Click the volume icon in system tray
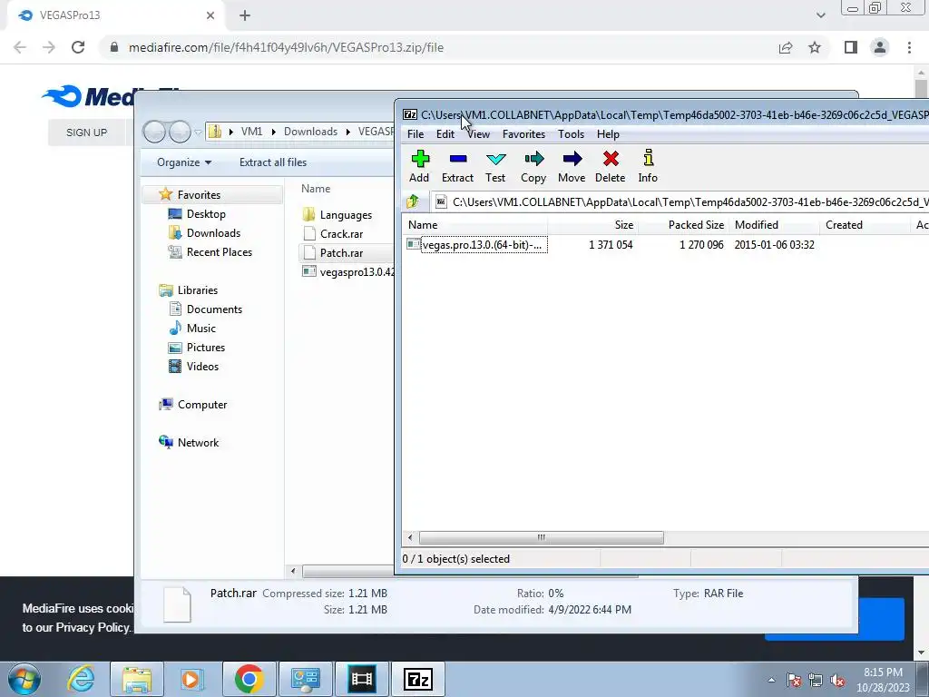Screen dimensions: 929x697 (837, 681)
